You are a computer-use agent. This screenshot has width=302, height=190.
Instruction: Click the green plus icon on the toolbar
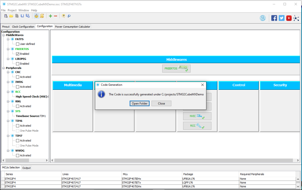pos(51,16)
